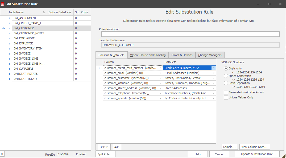The height and width of the screenshot is (158, 286).
Task: Click the Sample... button
Action: 230,147
